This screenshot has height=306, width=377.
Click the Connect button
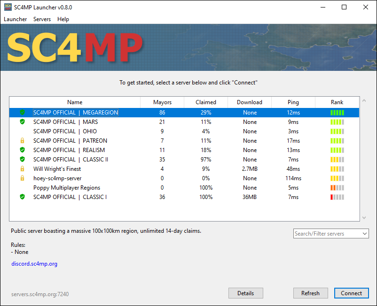[351, 293]
